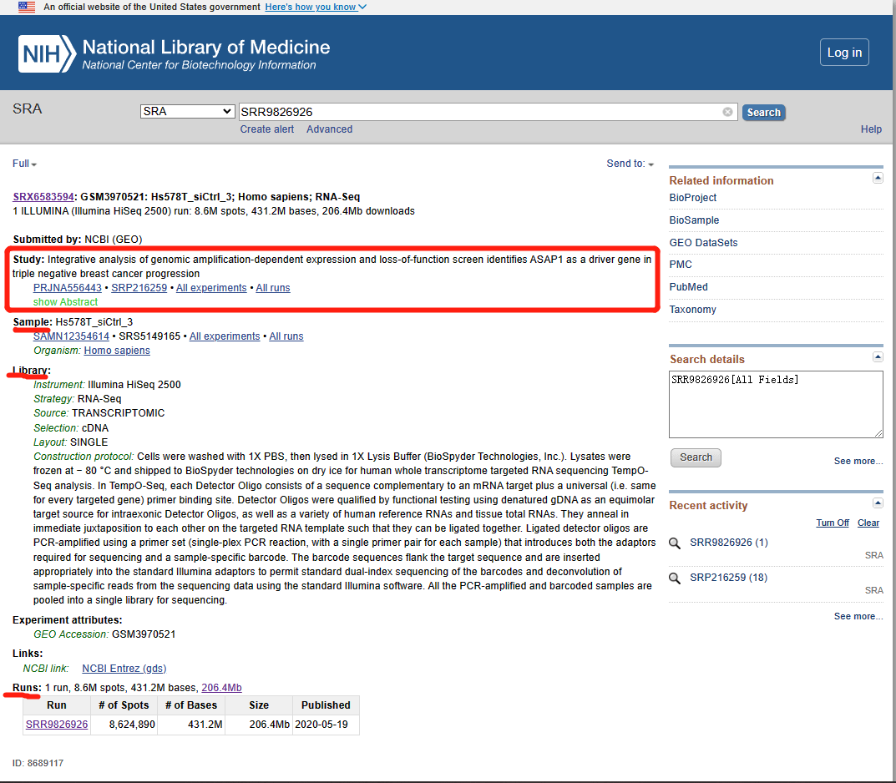Click GEO Accession value GSM3970521
Screen dimensions: 896x783
(x=144, y=634)
